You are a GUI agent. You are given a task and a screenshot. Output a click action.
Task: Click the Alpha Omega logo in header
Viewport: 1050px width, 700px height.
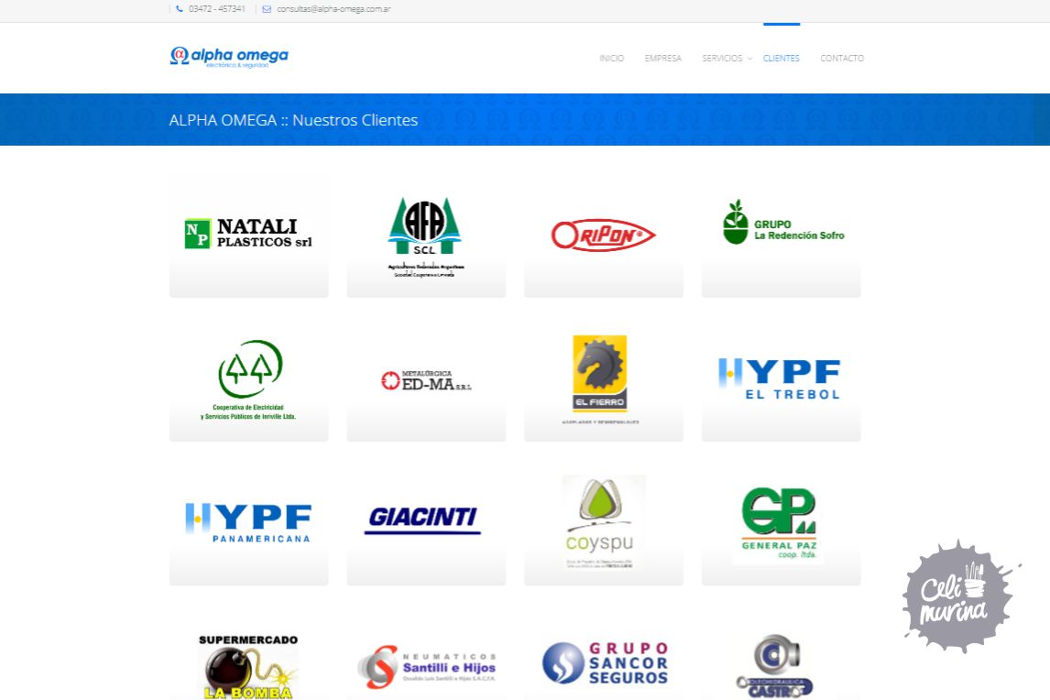(x=229, y=57)
